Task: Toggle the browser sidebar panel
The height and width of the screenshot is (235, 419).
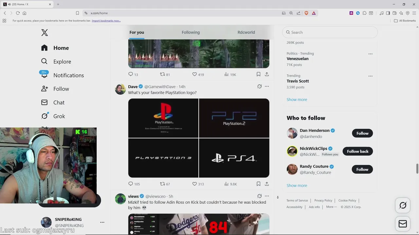Action: [388, 13]
